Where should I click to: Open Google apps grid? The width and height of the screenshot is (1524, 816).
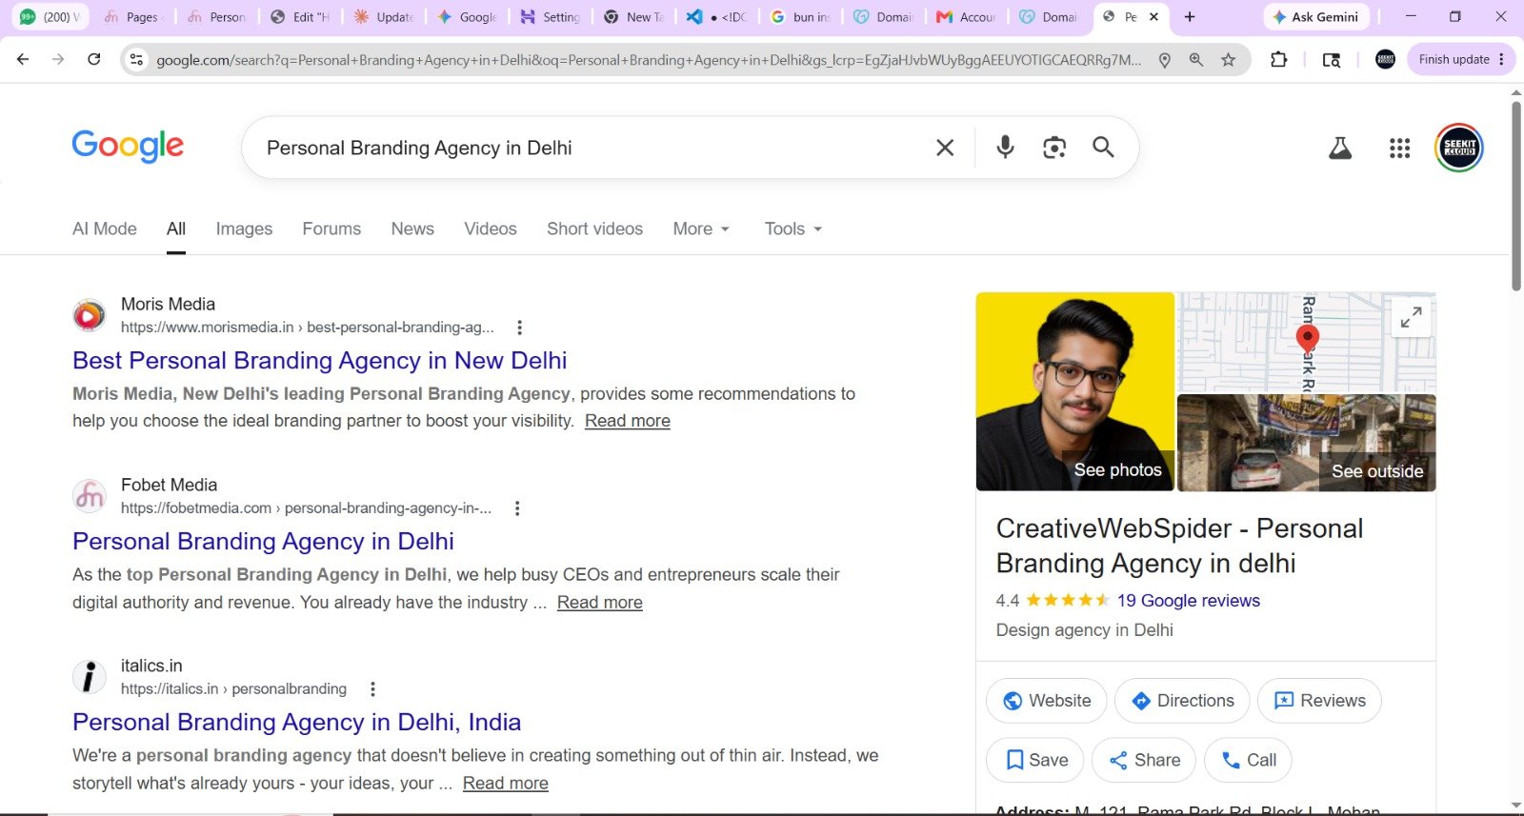click(1399, 148)
